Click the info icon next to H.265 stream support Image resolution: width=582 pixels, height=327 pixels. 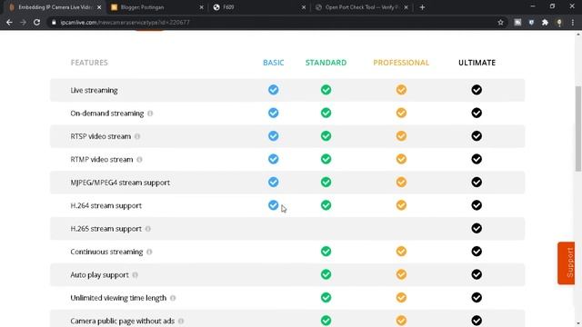(147, 229)
